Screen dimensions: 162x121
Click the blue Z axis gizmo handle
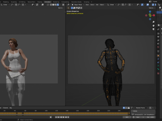pyautogui.click(x=150, y=12)
